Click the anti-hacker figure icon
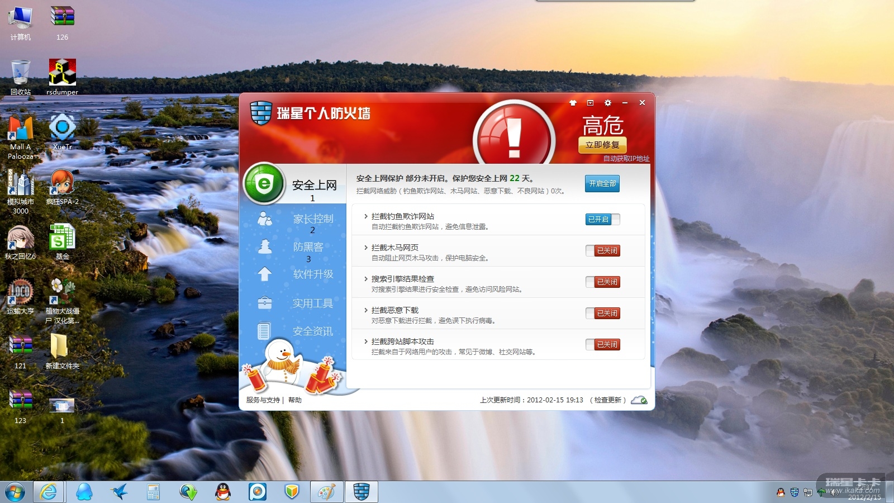 265,246
